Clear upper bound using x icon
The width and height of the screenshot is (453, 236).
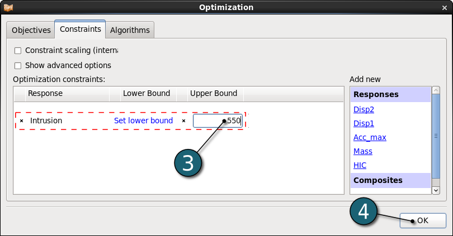pyautogui.click(x=183, y=121)
